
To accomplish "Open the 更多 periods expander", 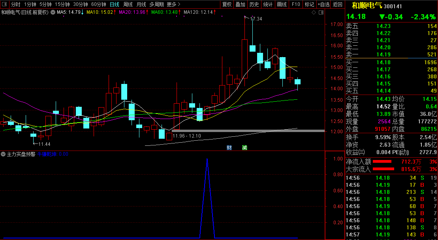I will pos(173,4).
